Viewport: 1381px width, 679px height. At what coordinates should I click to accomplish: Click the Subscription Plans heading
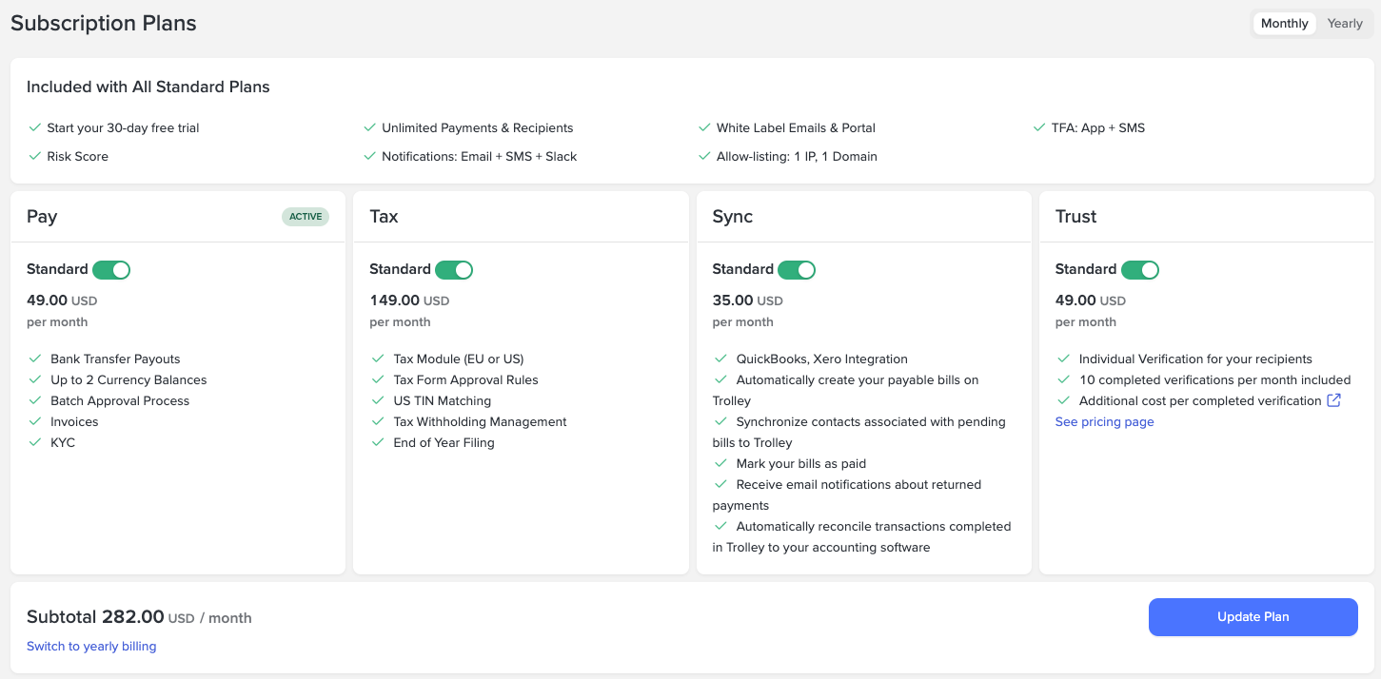click(104, 24)
